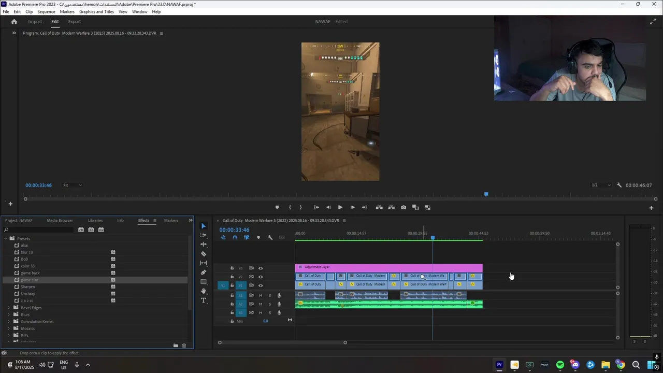Show overflow panels double chevron
Viewport: 663px width, 373px height.
click(190, 221)
